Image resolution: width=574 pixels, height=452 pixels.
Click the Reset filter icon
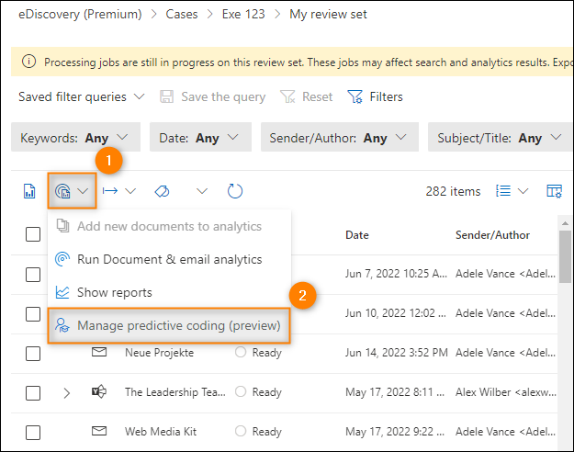pyautogui.click(x=287, y=96)
